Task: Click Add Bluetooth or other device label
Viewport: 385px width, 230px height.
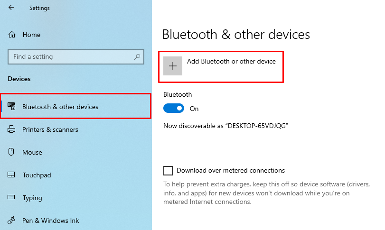Action: point(231,61)
